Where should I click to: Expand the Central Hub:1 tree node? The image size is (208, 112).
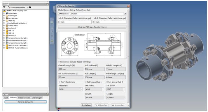click(4, 26)
